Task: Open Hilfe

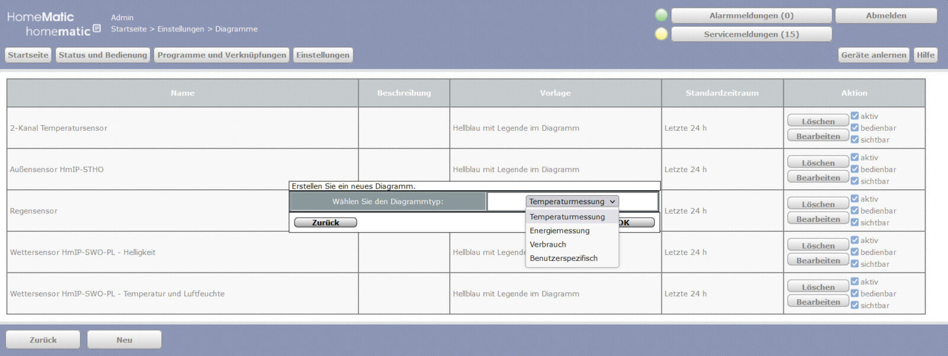Action: point(925,55)
